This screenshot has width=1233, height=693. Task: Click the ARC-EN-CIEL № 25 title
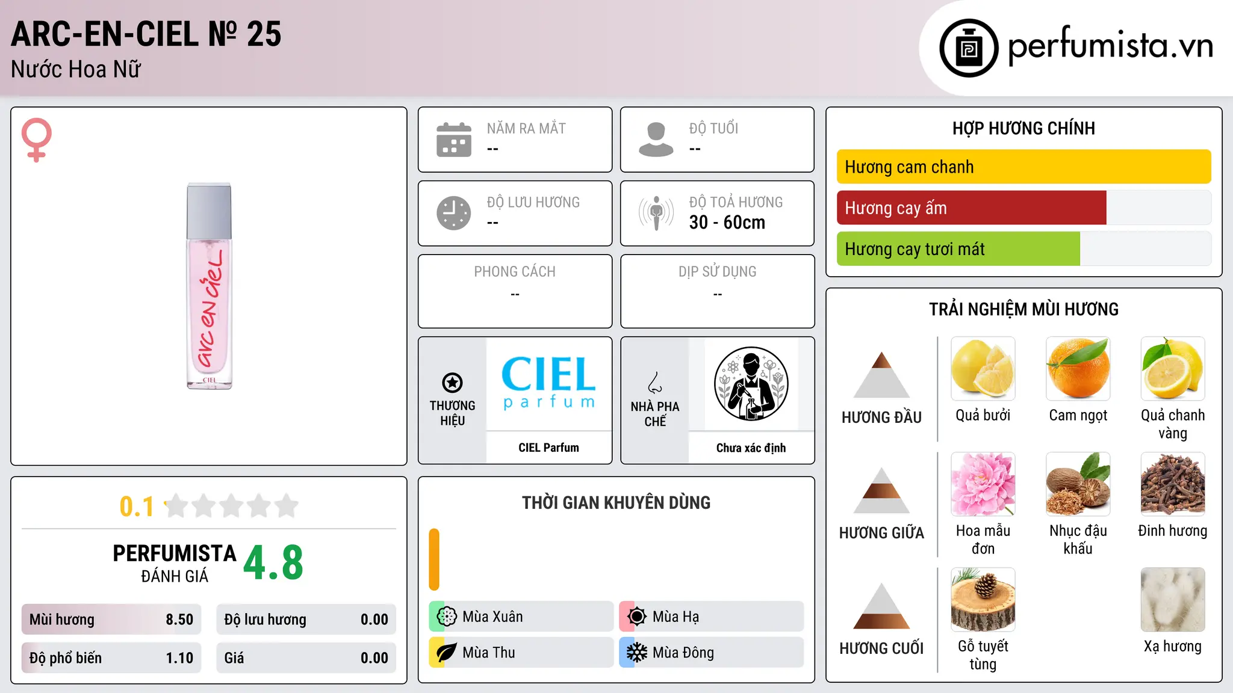[x=146, y=34]
